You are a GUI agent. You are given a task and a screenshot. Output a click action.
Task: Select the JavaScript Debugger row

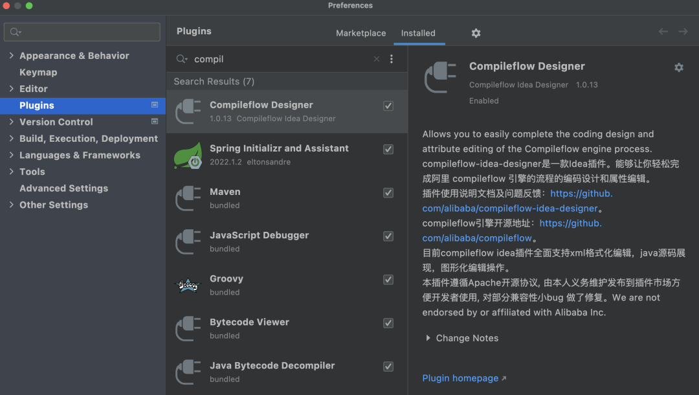coord(287,242)
